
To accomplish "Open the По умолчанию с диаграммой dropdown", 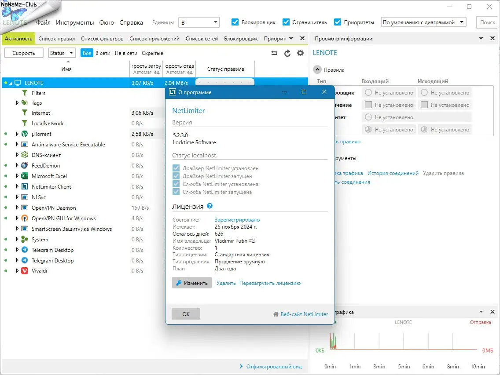I will click(x=423, y=22).
